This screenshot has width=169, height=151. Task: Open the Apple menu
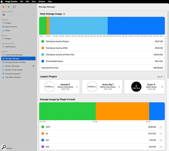pyautogui.click(x=2, y=2)
